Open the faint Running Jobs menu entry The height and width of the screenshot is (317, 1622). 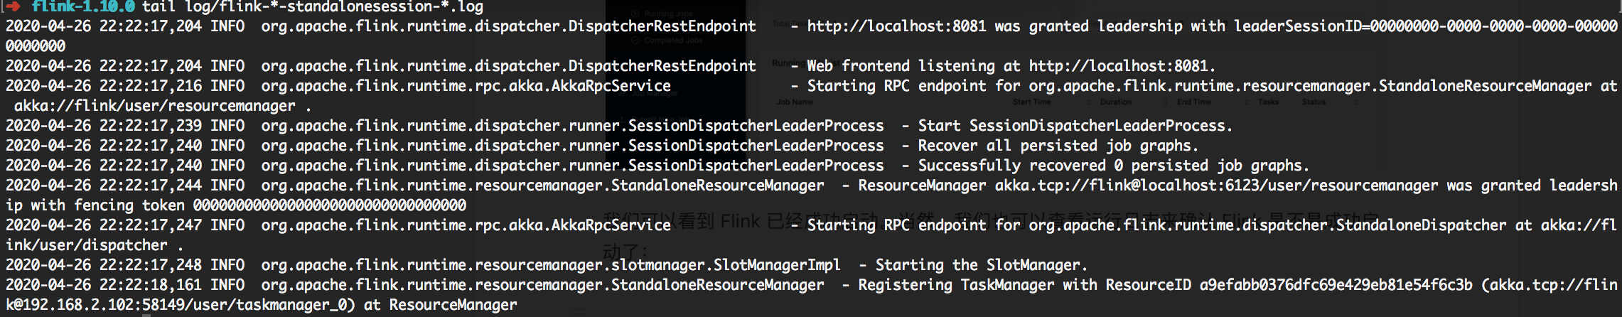click(x=668, y=14)
